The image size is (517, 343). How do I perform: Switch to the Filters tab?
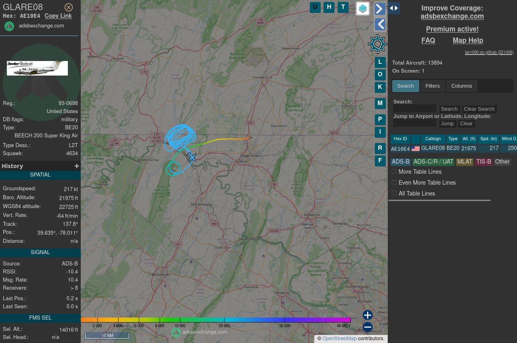pos(433,86)
